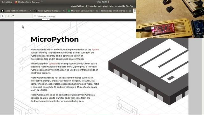Close the Micro Python tab
Screen dimensions: 204x115
31,11
